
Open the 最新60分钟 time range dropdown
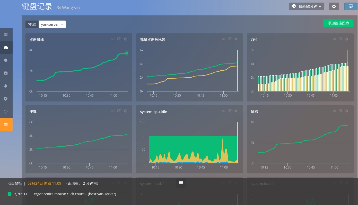306,6
